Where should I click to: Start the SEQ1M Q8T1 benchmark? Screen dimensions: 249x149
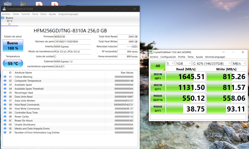(x=158, y=77)
